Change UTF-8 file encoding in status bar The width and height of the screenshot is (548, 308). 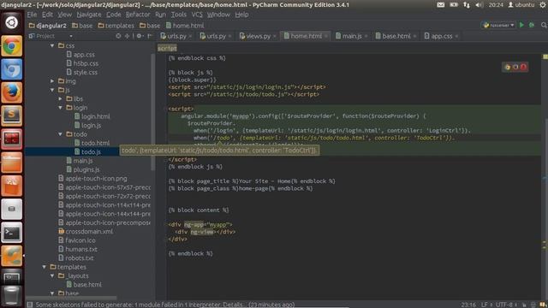[505, 305]
